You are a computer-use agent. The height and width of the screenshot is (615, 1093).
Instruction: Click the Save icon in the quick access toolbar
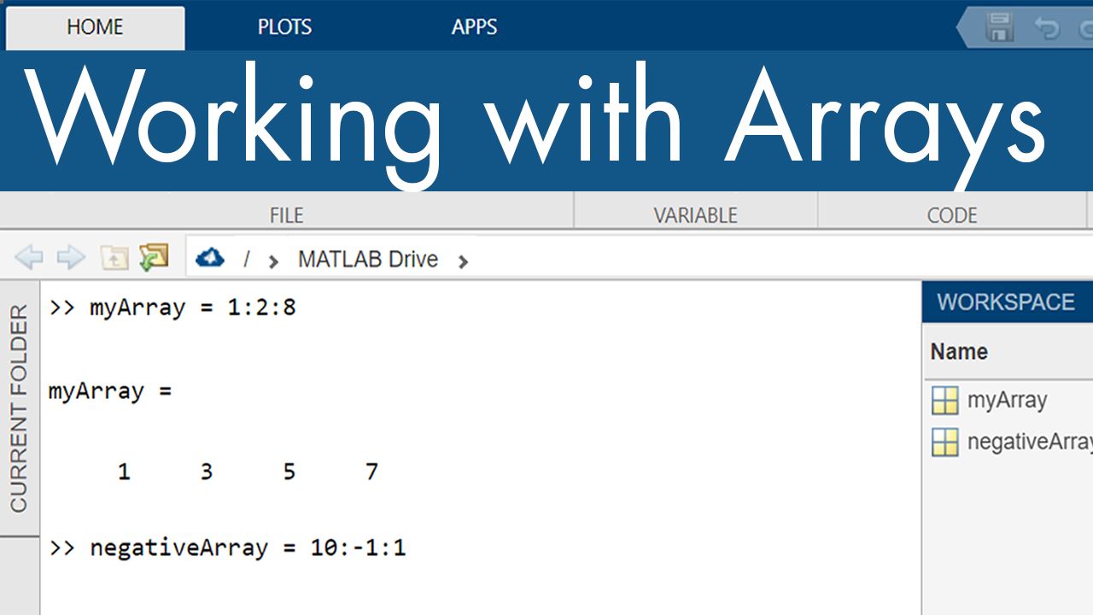997,27
